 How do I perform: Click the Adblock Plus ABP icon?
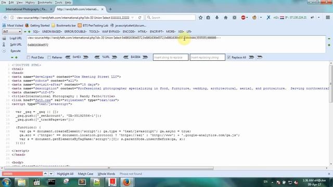pos(244,18)
